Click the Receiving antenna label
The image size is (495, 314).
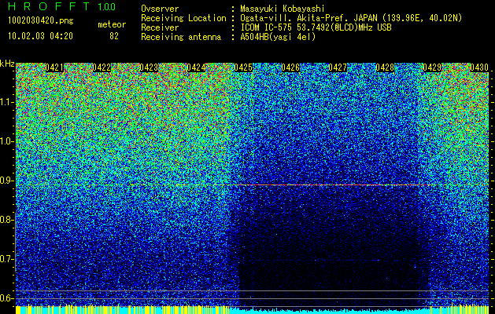(x=181, y=37)
